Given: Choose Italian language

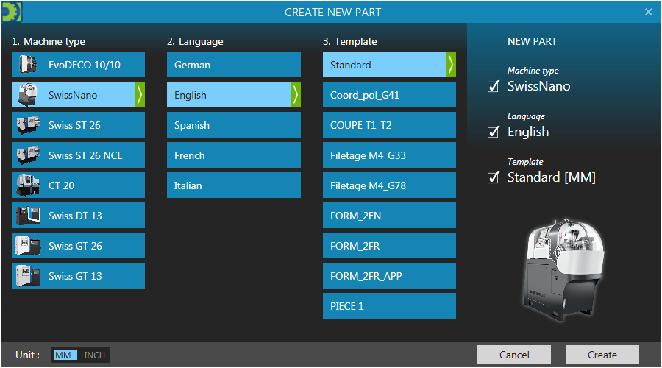Looking at the screenshot, I should [234, 185].
